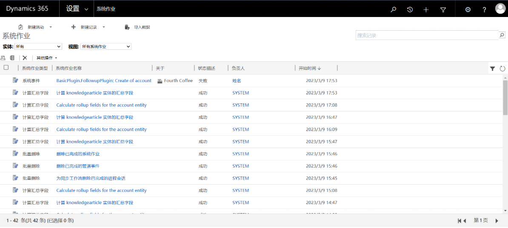The width and height of the screenshot is (508, 228).
Task: Toggle the grid column filter icon
Action: coord(492,68)
